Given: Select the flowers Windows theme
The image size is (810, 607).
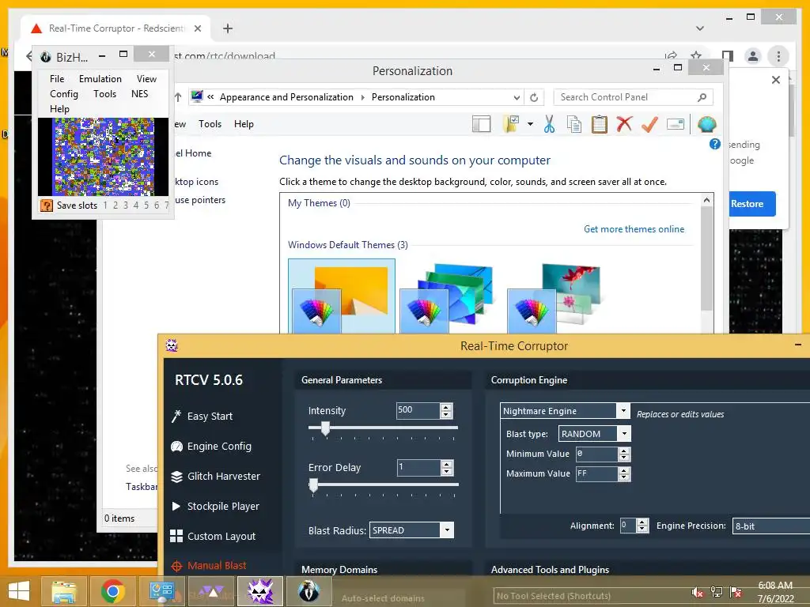Looking at the screenshot, I should 555,298.
